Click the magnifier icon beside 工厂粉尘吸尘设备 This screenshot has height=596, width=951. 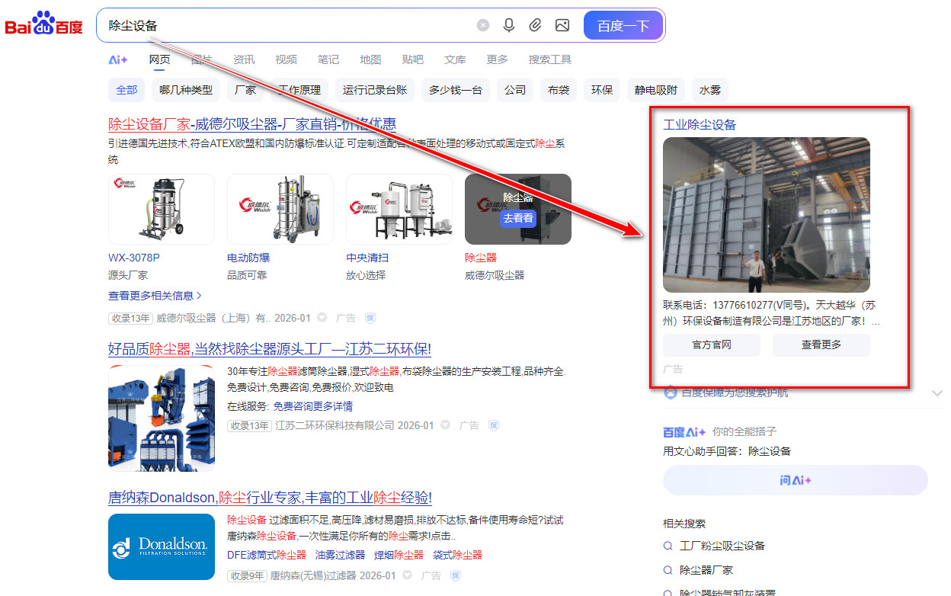click(x=668, y=546)
